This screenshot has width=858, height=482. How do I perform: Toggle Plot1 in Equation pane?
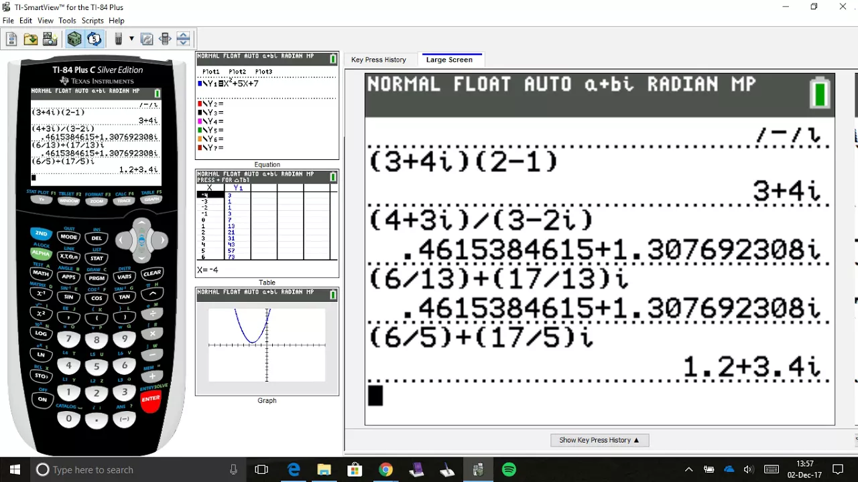tap(210, 72)
